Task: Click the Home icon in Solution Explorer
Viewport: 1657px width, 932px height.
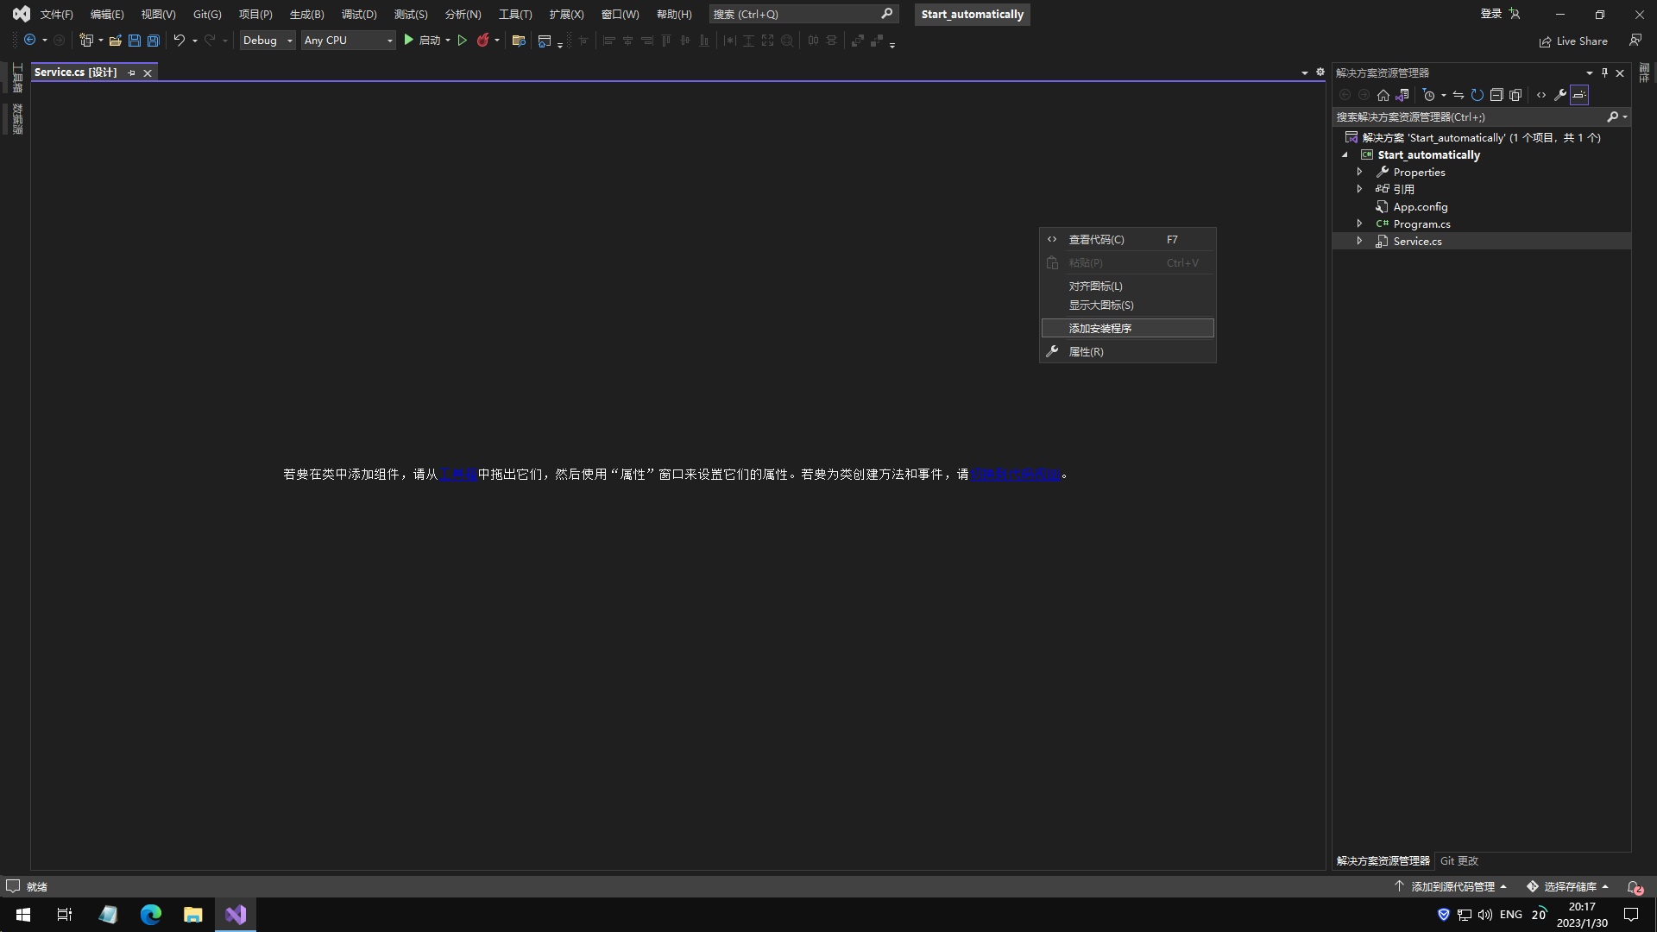Action: (1383, 95)
